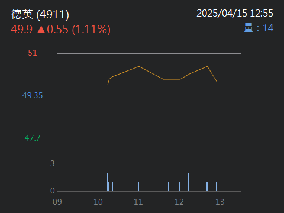
Task: Click the 12 time axis label
Action: click(179, 202)
